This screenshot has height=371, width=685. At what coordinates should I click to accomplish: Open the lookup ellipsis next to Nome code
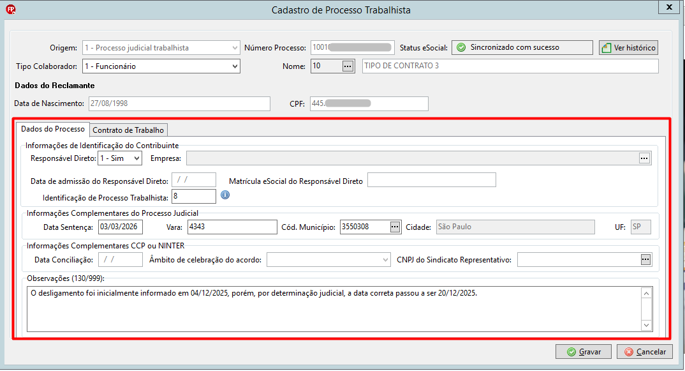(x=348, y=66)
